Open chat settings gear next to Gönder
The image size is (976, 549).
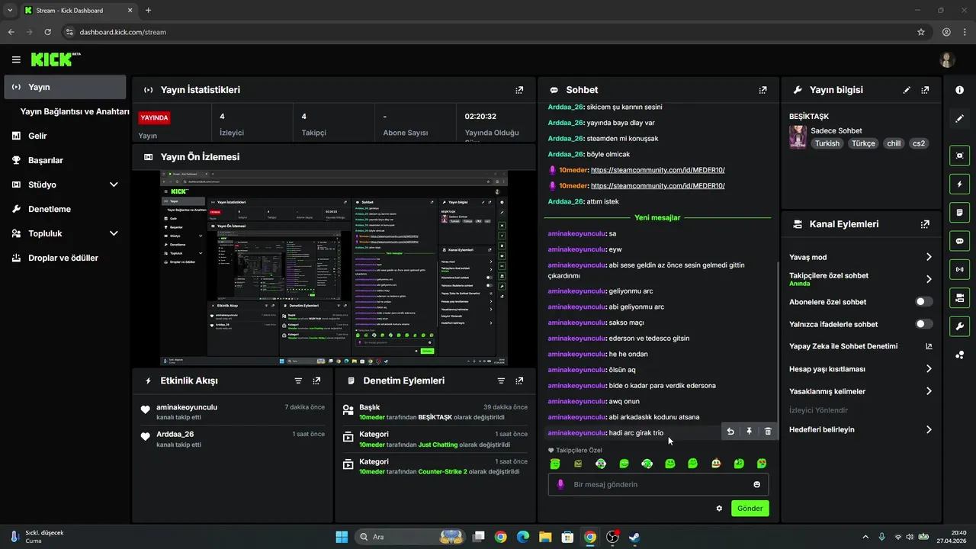pyautogui.click(x=719, y=509)
